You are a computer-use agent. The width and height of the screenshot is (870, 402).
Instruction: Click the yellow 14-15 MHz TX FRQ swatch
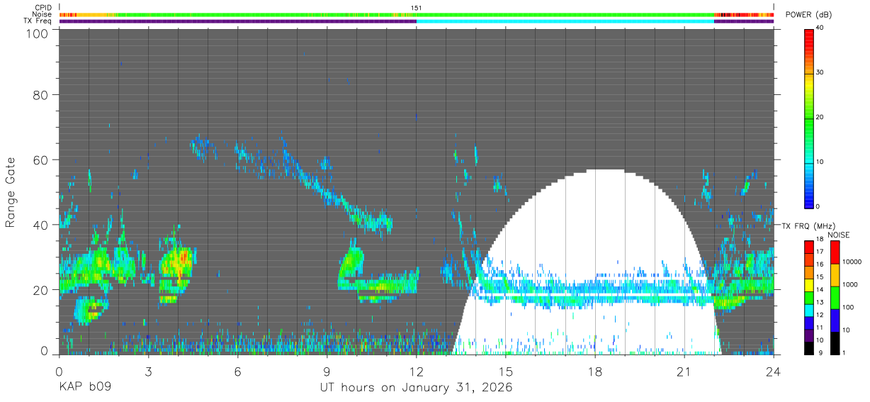[x=809, y=285]
